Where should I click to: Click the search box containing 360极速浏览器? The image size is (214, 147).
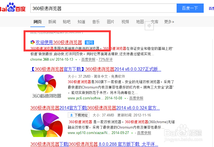pyautogui.click(x=103, y=8)
